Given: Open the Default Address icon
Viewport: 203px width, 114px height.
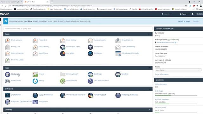Looking at the screenshot, I should point(118,40).
